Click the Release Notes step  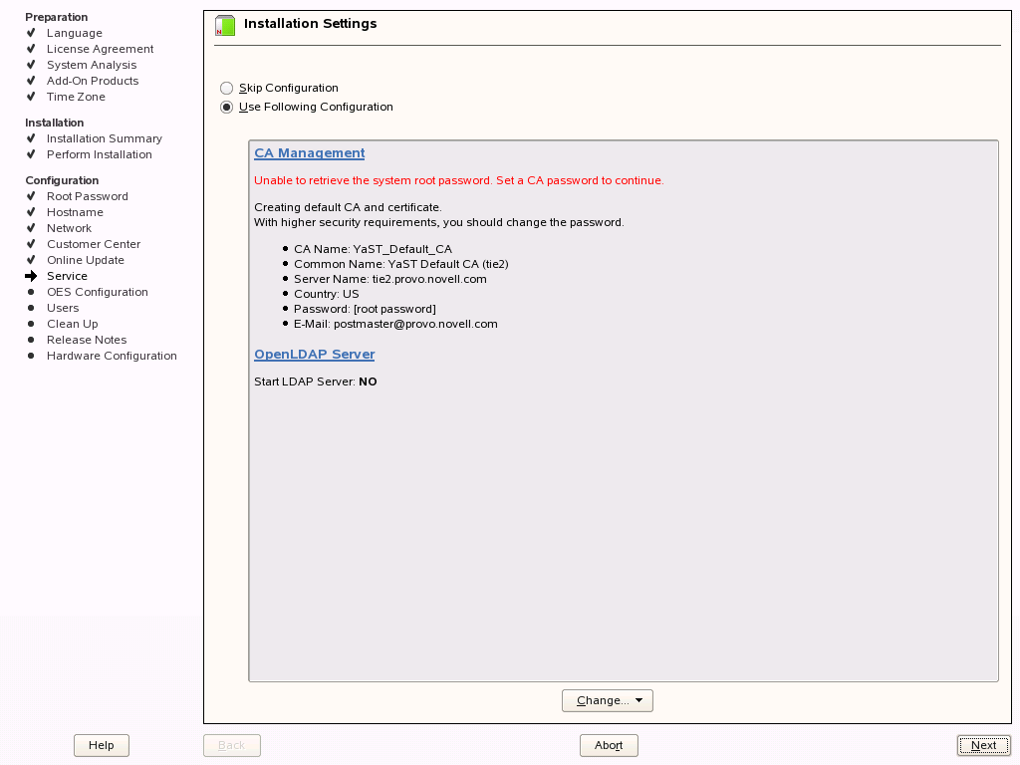(87, 340)
